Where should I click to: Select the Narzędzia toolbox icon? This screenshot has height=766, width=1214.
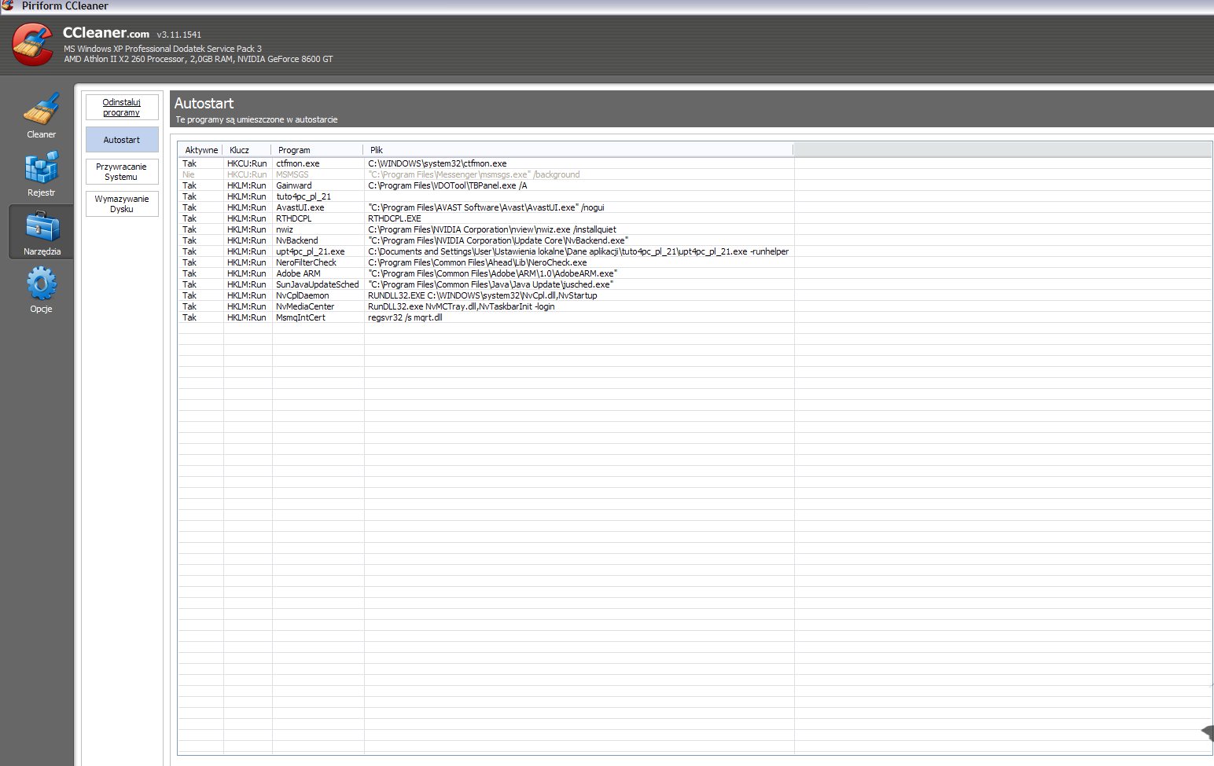41,227
